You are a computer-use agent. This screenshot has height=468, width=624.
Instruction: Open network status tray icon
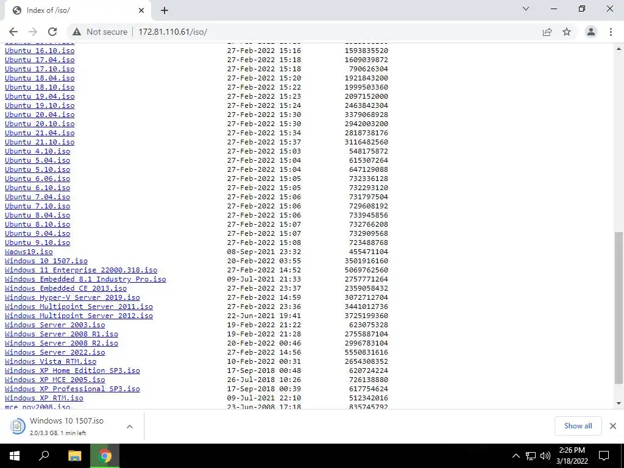(x=531, y=456)
